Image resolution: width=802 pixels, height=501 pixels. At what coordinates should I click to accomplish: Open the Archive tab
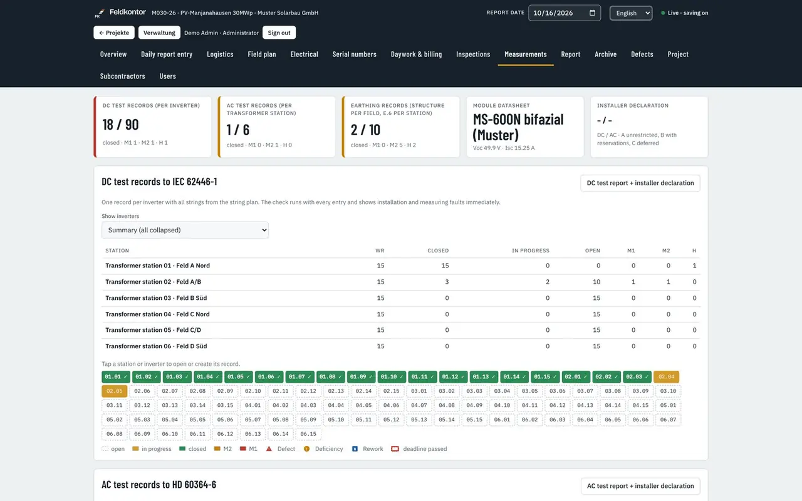[606, 54]
